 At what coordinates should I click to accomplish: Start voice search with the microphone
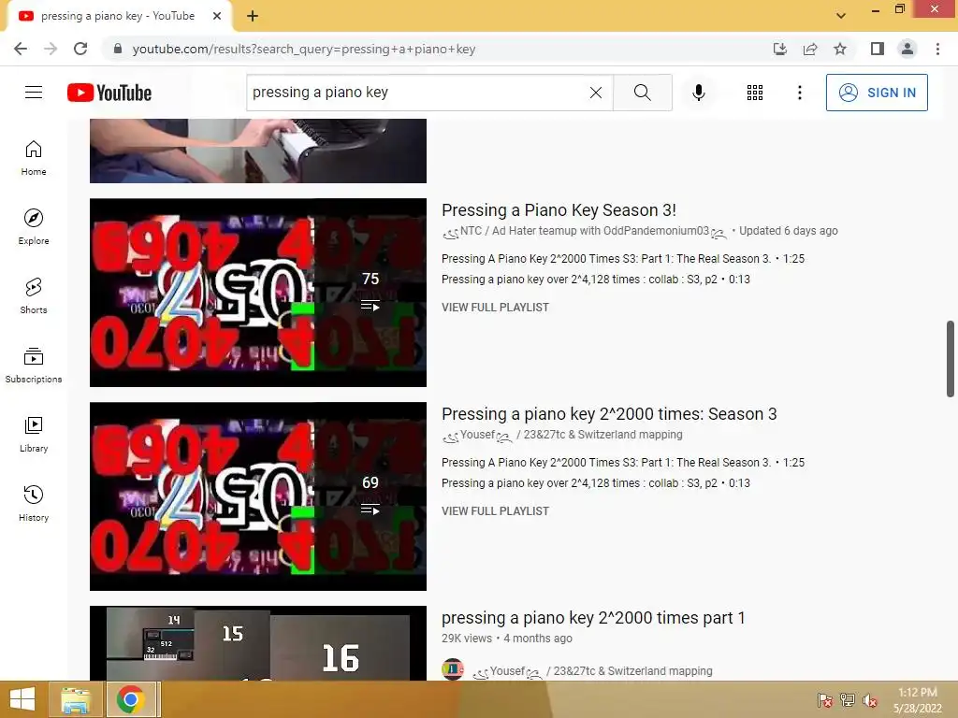(x=698, y=93)
